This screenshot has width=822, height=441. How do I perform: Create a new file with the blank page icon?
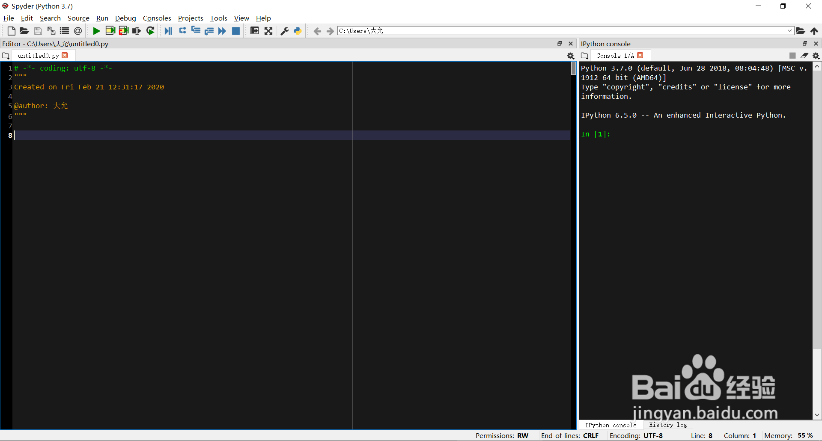[11, 31]
